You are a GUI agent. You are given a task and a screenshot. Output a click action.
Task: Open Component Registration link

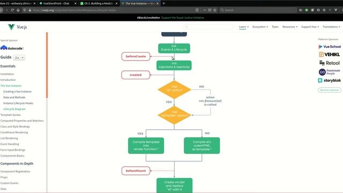click(x=15, y=172)
